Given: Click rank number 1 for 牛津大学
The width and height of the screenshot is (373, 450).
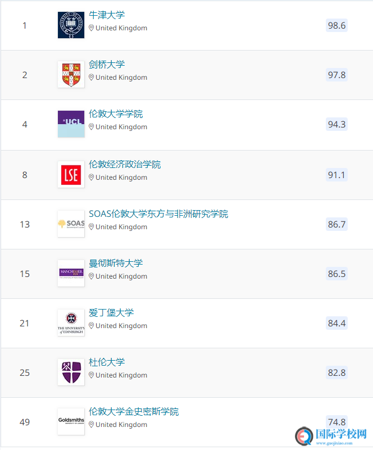Looking at the screenshot, I should (25, 25).
